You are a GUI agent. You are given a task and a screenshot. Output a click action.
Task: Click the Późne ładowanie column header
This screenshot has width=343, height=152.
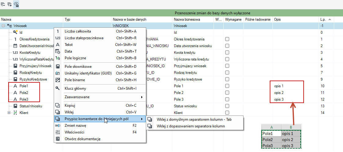[258, 19]
